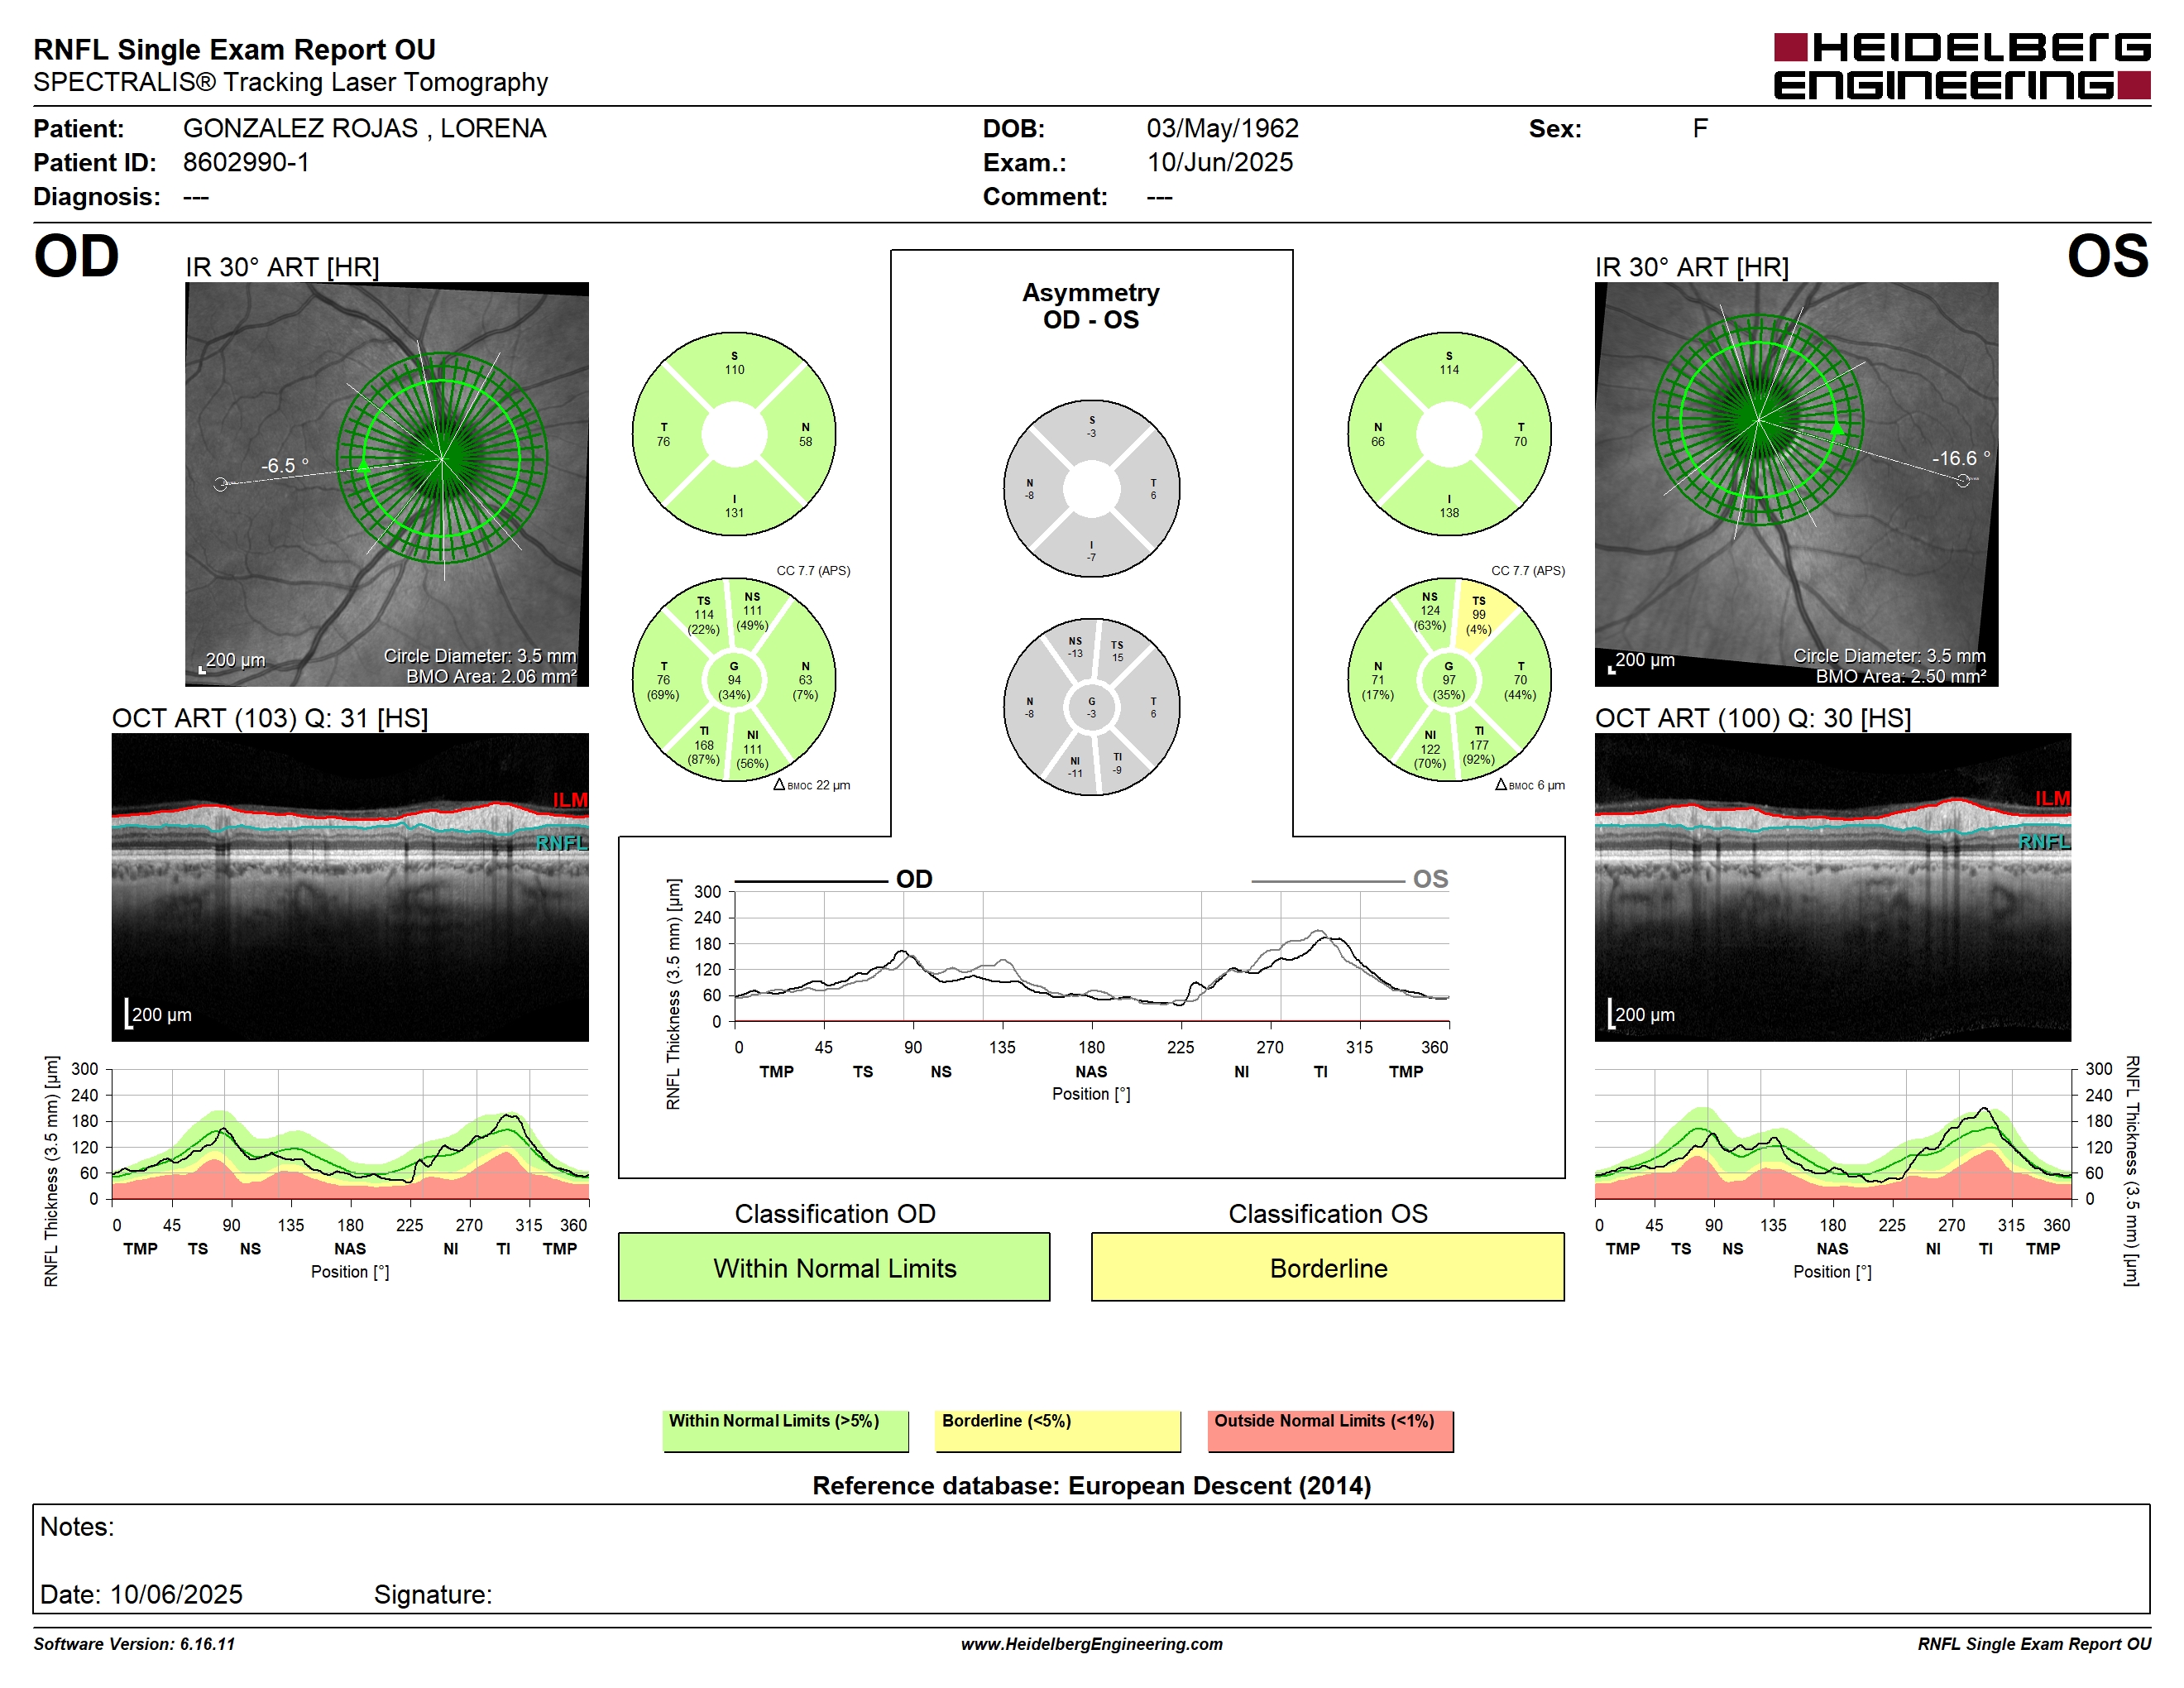Click the "SPECTRALIS® Tracking Laser Tomography" subtitle
This screenshot has width=2184, height=1688.
coord(290,82)
